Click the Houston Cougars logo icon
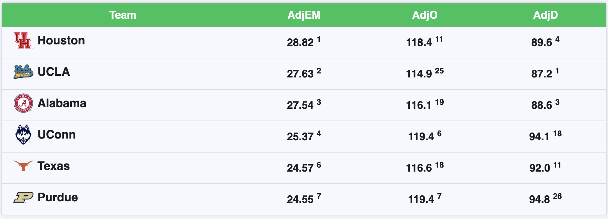The image size is (608, 219). point(23,41)
